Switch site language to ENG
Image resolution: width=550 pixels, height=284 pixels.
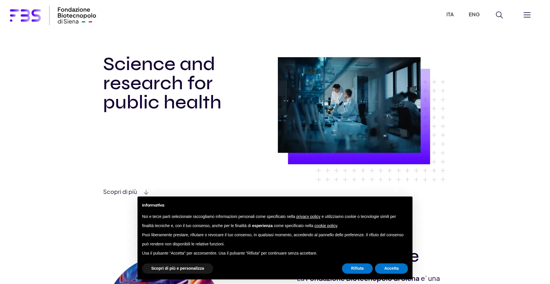pyautogui.click(x=474, y=15)
